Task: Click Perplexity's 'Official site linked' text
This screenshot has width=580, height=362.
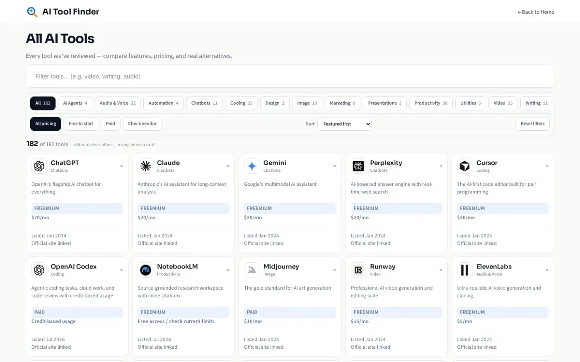Action: coord(370,243)
